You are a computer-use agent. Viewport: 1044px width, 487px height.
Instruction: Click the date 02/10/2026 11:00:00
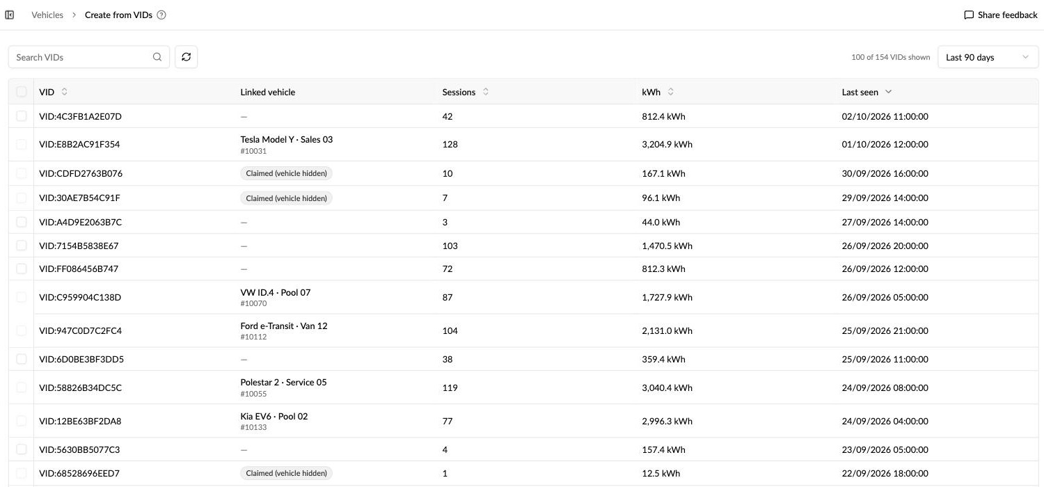pos(885,116)
